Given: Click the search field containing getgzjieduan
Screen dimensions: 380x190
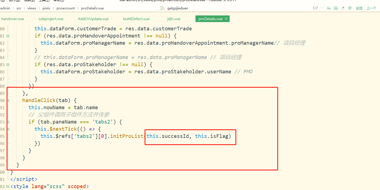Looking at the screenshot, I should coord(234,8).
